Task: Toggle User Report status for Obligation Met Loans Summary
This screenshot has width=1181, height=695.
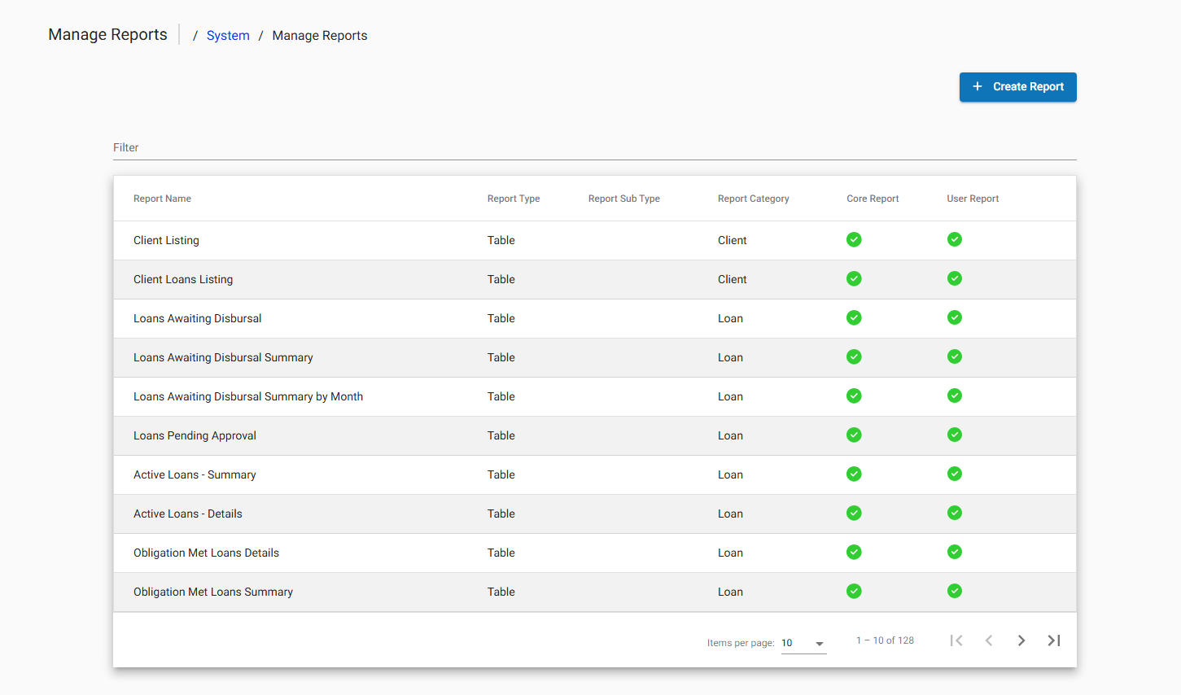Action: 955,591
